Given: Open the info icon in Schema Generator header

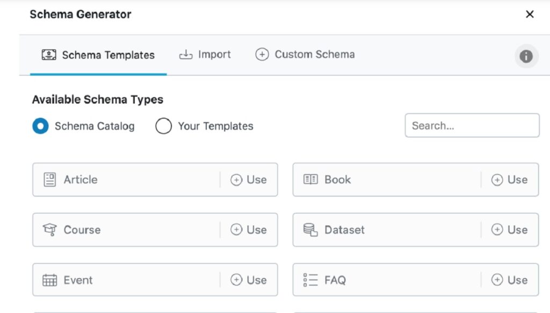Looking at the screenshot, I should click(526, 56).
